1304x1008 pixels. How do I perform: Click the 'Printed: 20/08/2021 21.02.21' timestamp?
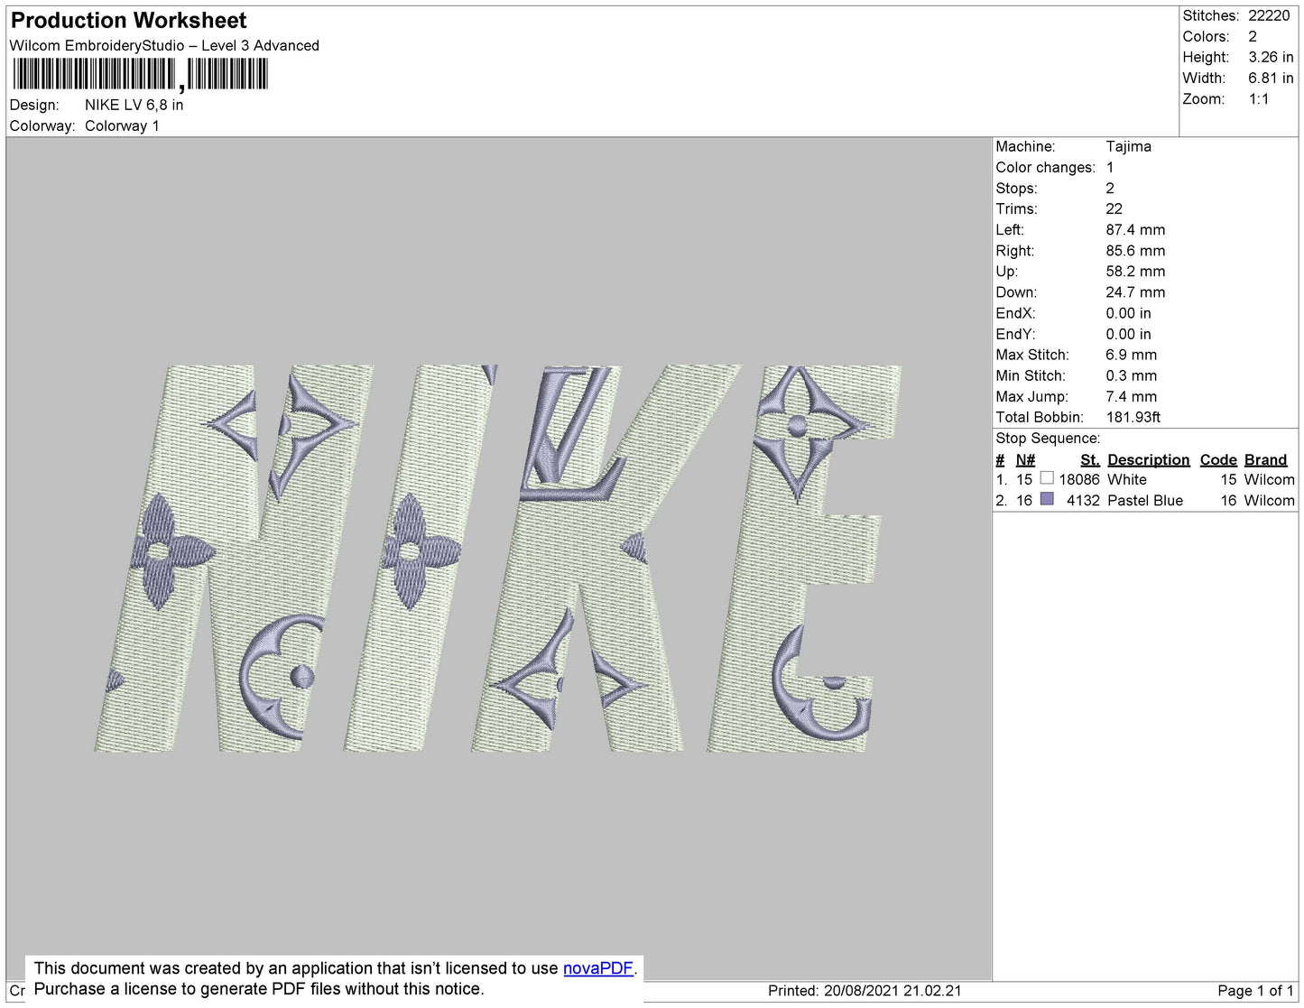tap(865, 991)
